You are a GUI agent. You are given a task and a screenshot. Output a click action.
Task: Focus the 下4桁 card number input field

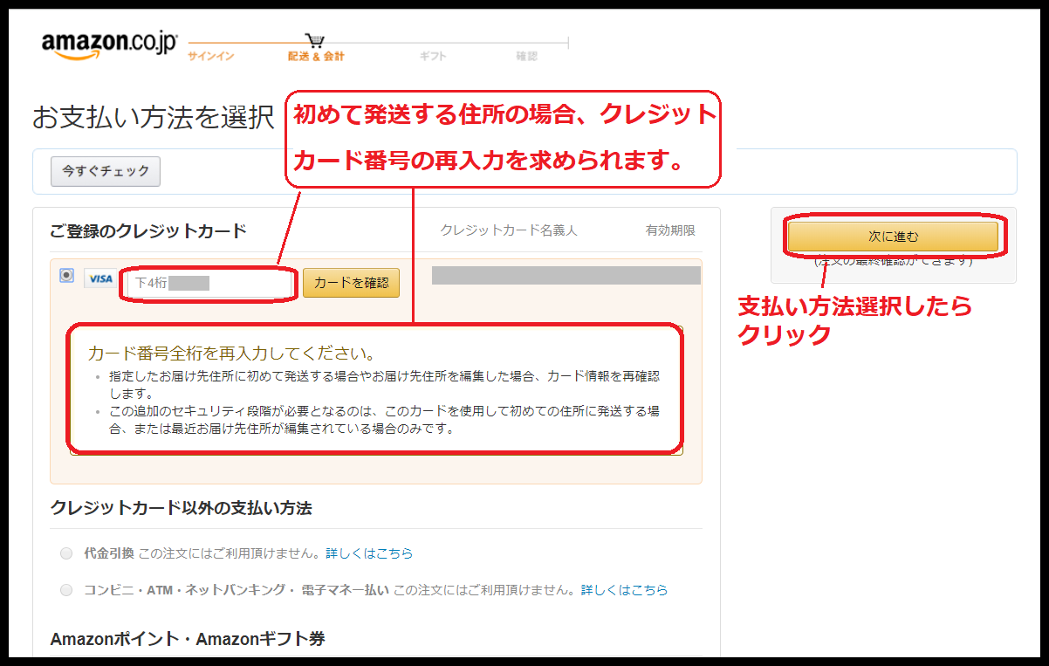tap(208, 284)
